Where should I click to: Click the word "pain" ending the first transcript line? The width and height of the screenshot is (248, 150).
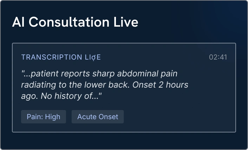(169, 74)
